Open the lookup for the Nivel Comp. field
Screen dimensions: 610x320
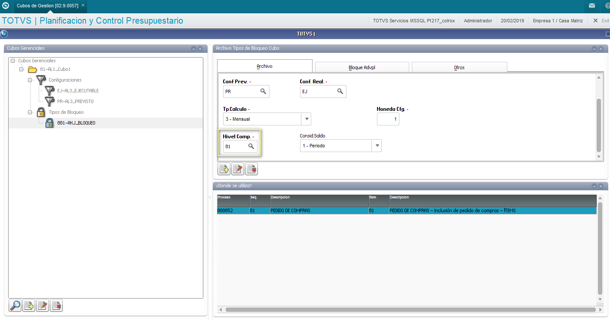click(x=251, y=146)
